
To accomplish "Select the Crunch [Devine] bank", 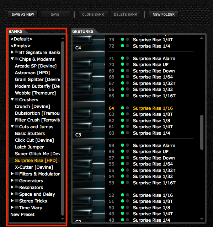I will point(32,107).
